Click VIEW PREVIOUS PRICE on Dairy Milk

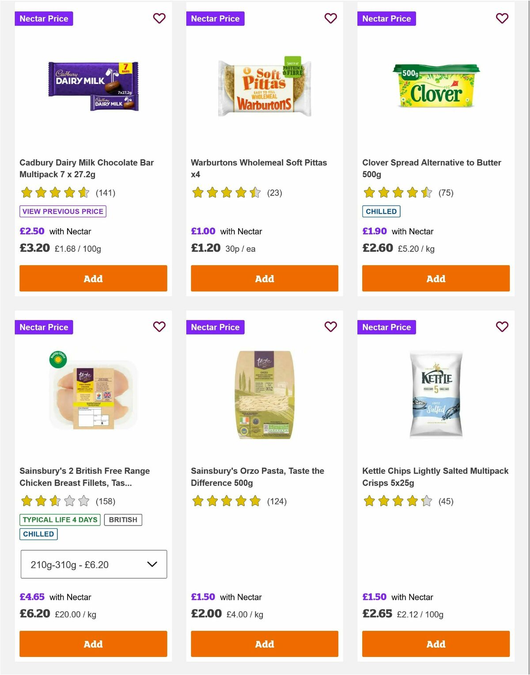[62, 211]
